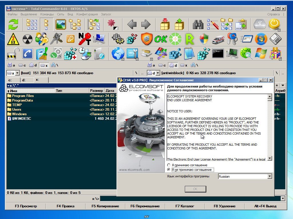Click the pack files box with red arrow
The image size is (293, 219).
(x=165, y=25)
